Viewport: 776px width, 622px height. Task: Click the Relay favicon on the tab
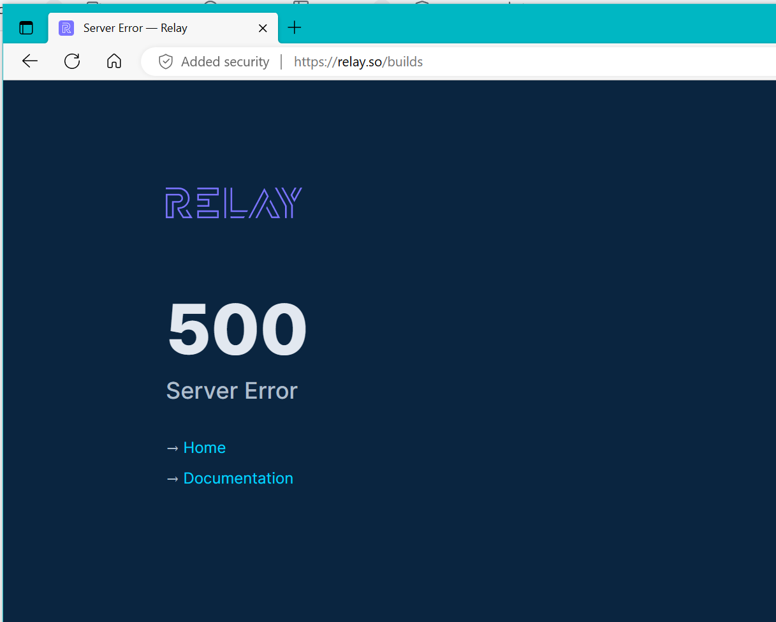[x=66, y=27]
